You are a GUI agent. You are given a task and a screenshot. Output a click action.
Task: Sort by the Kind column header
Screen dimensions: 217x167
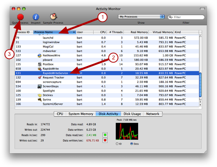point(186,32)
